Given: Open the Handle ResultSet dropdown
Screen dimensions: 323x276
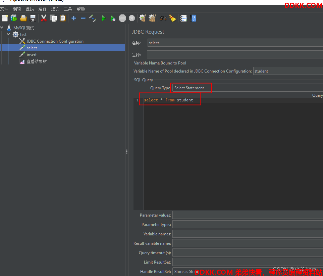Looking at the screenshot, I should point(248,272).
